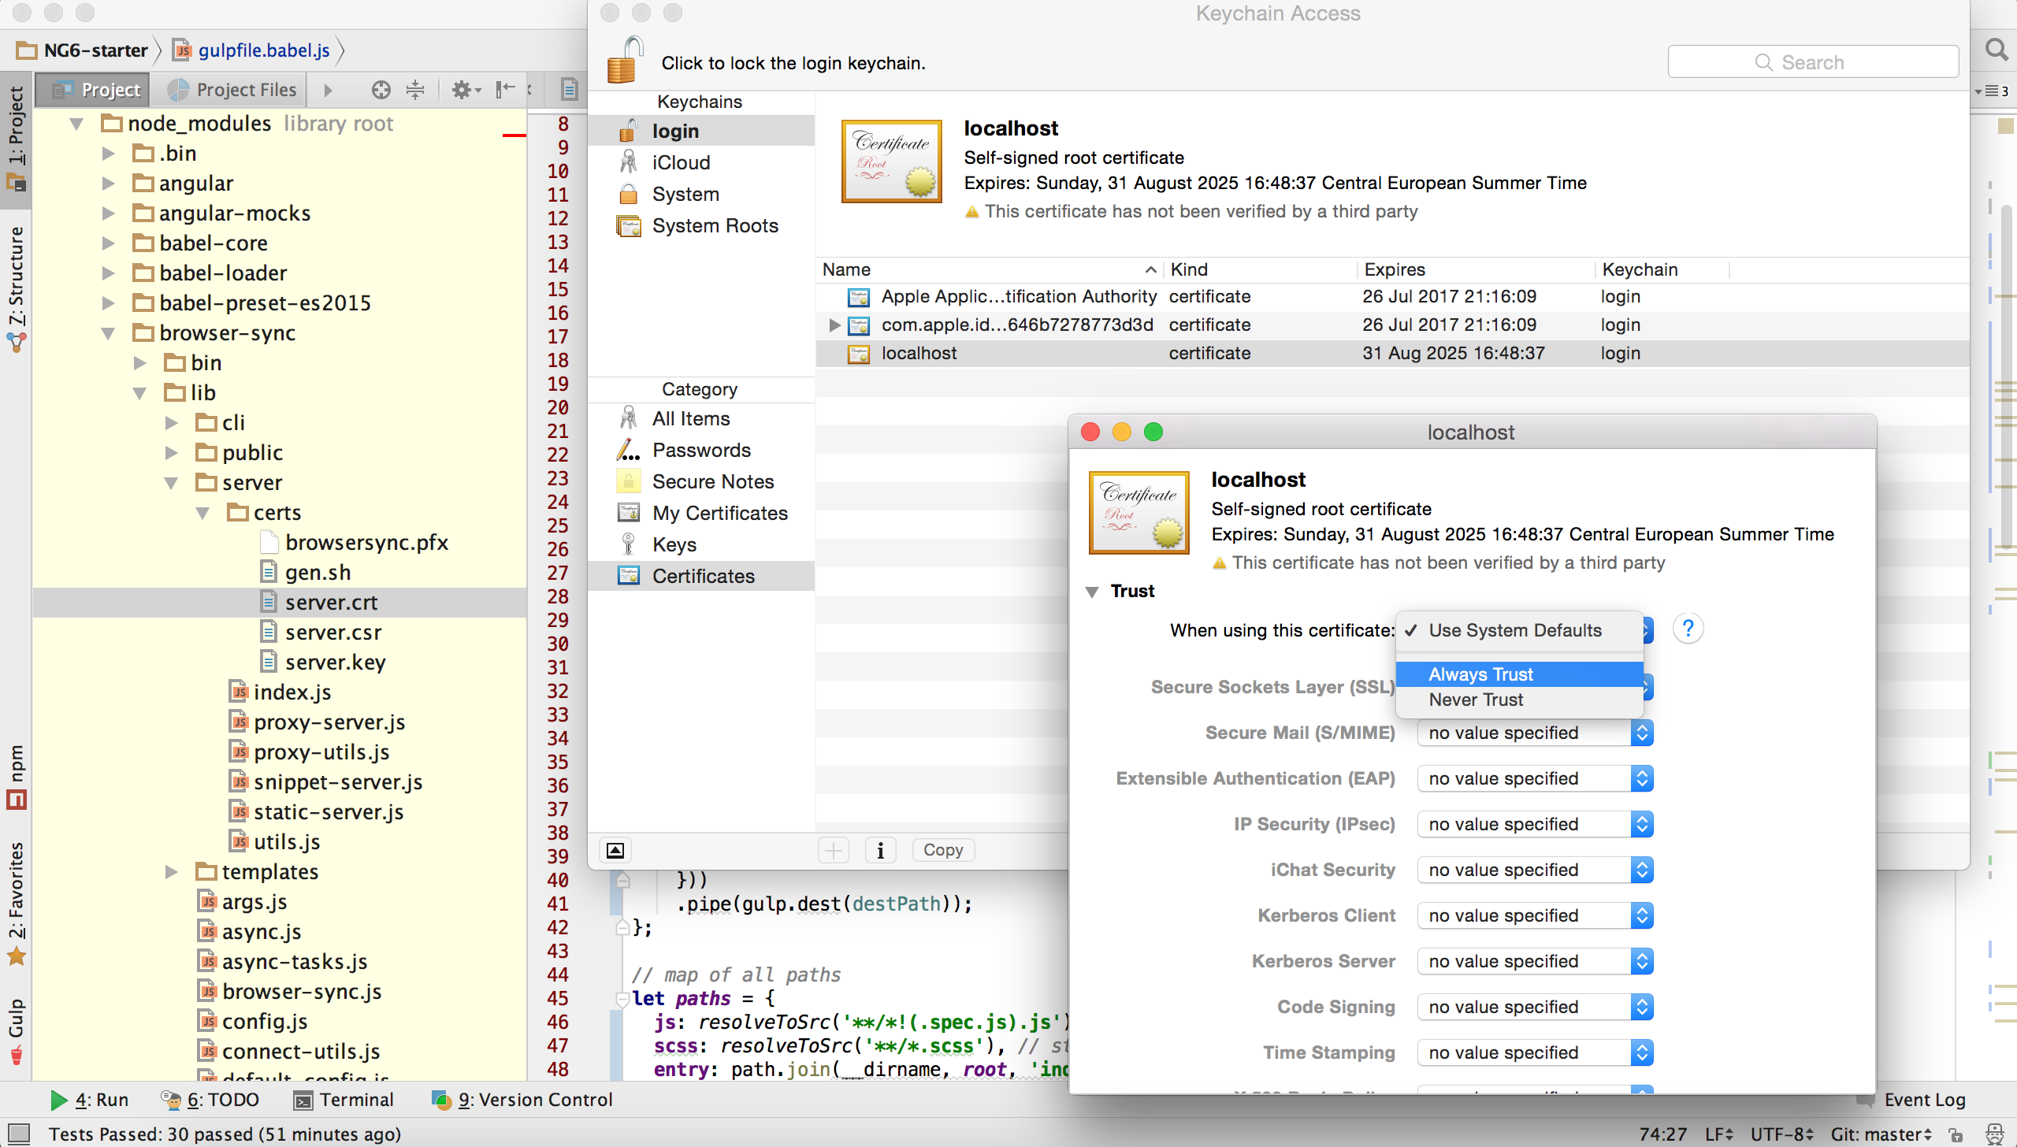Open the All Items category

(701, 418)
